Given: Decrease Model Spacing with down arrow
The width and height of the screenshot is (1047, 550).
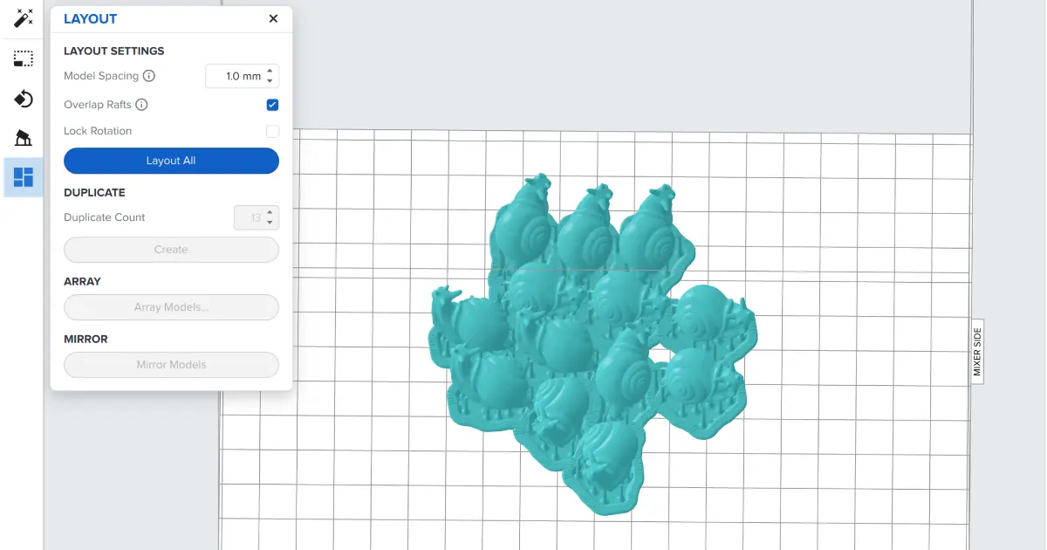Looking at the screenshot, I should pyautogui.click(x=270, y=81).
